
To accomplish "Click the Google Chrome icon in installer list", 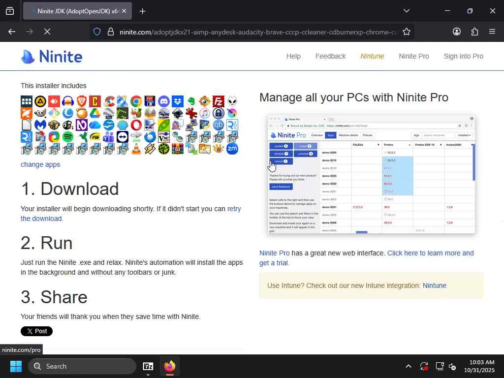I will click(x=136, y=101).
